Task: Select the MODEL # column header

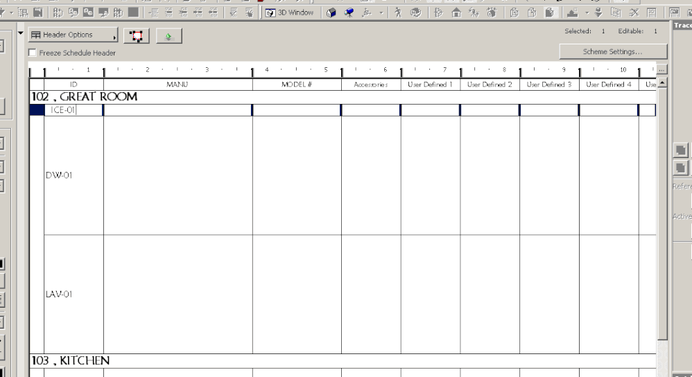Action: pos(297,85)
